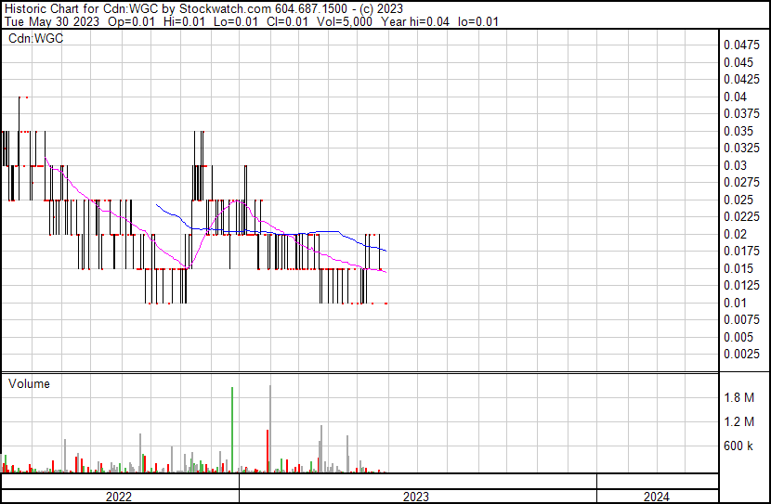771x504 pixels.
Task: Click the 0.0025 price axis label
Action: (741, 354)
